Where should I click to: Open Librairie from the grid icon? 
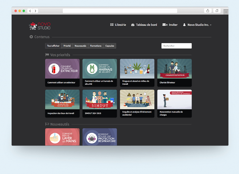click(112, 25)
